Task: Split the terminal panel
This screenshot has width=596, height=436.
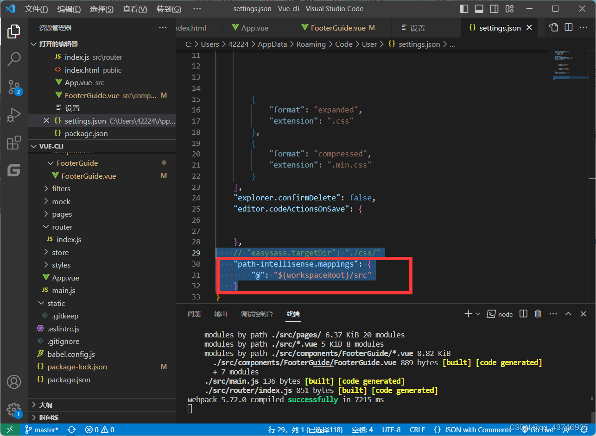Action: point(523,314)
